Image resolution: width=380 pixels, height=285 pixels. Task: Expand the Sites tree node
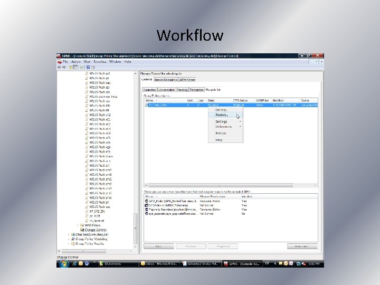[x=69, y=234]
